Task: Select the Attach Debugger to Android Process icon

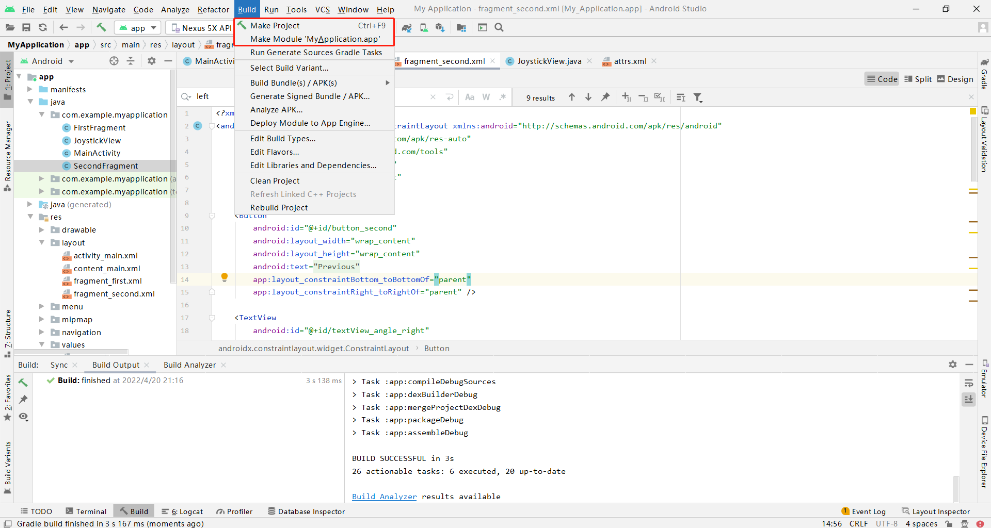Action: pyautogui.click(x=482, y=27)
